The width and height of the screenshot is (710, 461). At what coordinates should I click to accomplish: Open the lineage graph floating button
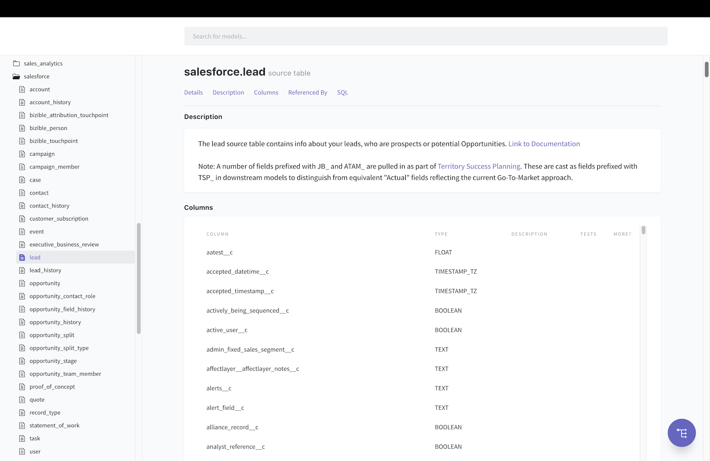tap(681, 433)
